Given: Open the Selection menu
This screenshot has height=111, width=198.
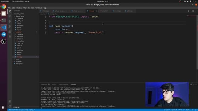Looking at the screenshot, I should click(x=19, y=8).
